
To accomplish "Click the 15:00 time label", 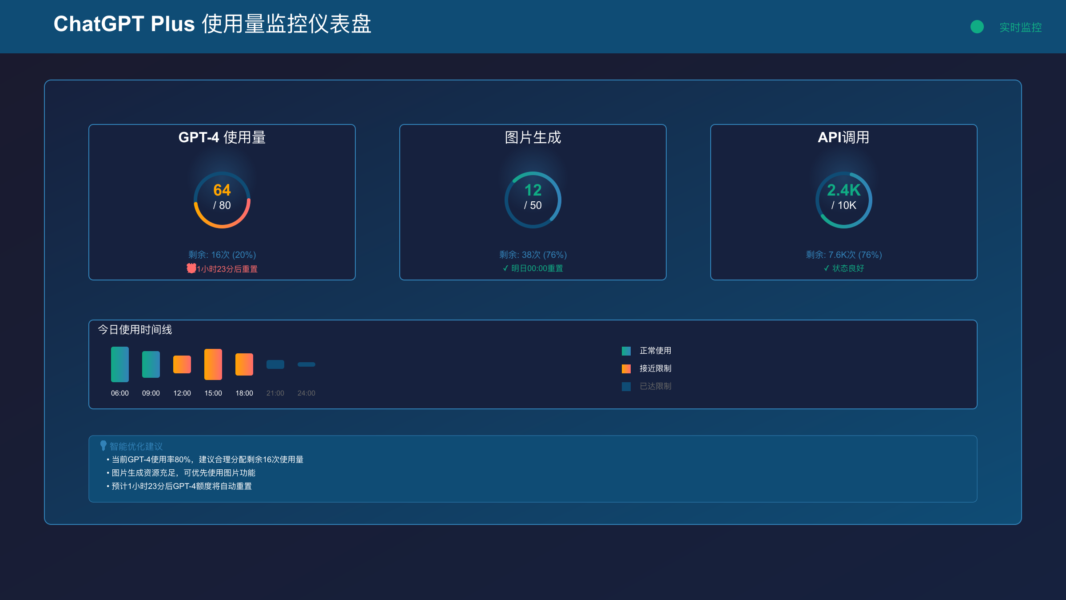I will point(213,393).
